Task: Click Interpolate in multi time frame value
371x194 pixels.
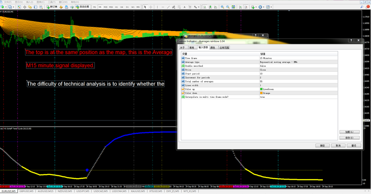Action: (263, 97)
